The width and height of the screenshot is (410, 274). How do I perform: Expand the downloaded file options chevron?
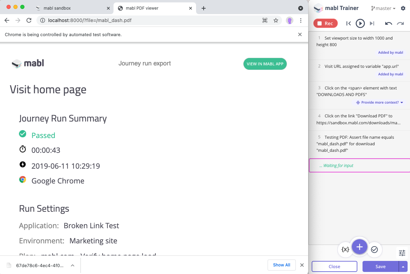point(73,265)
